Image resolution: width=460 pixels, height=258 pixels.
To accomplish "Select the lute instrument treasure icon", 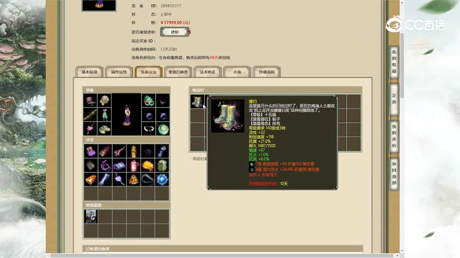I will point(119,152).
